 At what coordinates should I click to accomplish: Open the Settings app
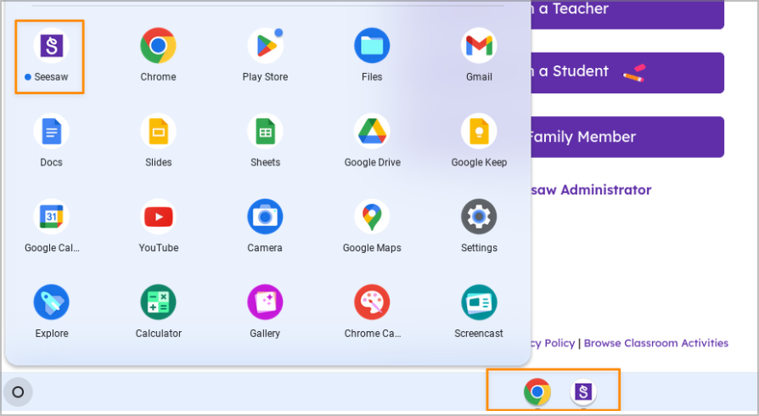pyautogui.click(x=479, y=216)
